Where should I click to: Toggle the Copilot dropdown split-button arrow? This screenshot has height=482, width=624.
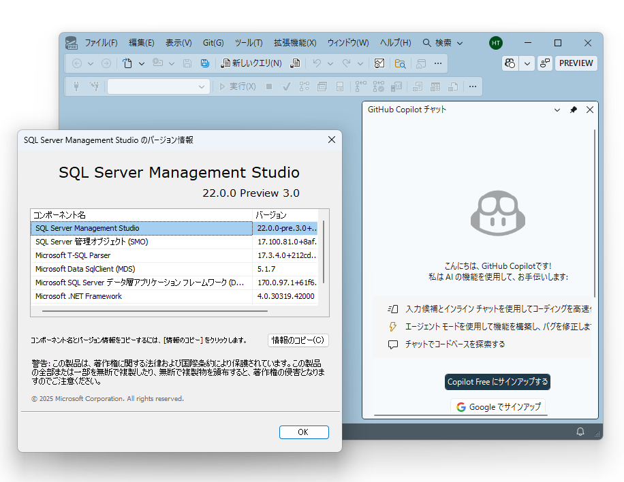point(526,63)
